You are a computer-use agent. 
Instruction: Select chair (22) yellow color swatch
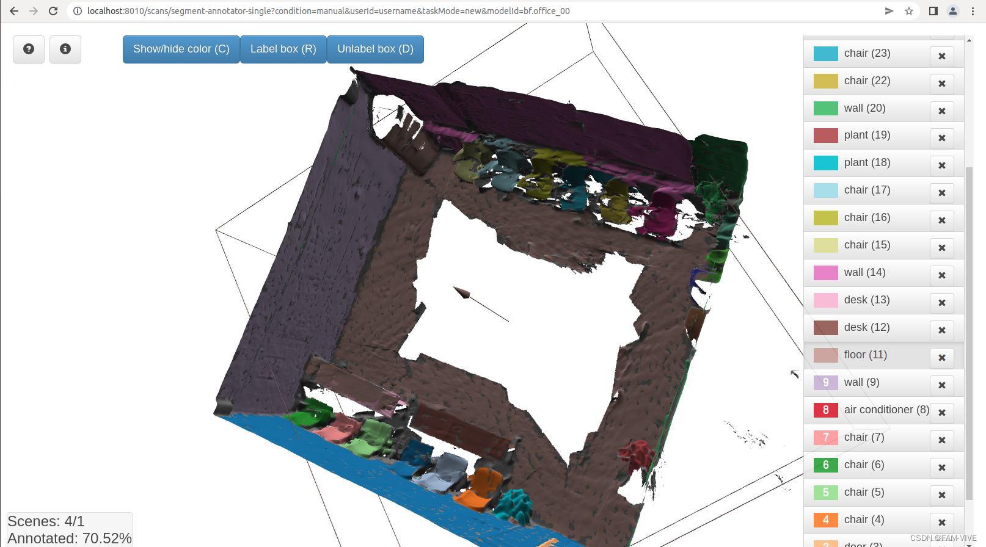(x=825, y=81)
